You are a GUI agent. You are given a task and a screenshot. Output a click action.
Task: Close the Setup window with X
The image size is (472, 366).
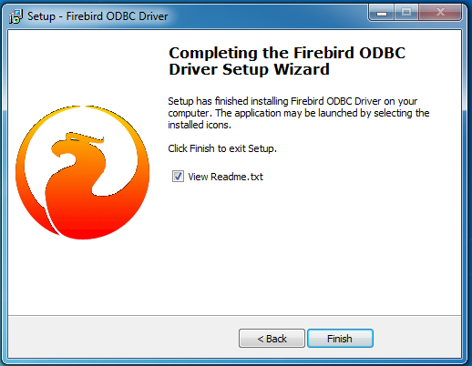440,13
